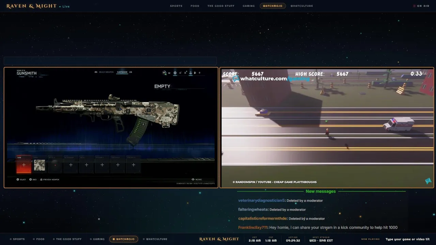Click the Select button prompt
436x245 pixels.
[21, 179]
